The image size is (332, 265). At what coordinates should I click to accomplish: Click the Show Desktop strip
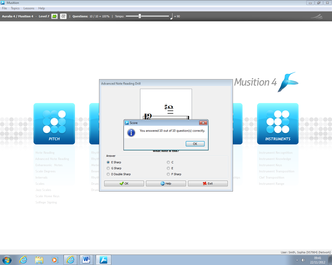pos(330,260)
